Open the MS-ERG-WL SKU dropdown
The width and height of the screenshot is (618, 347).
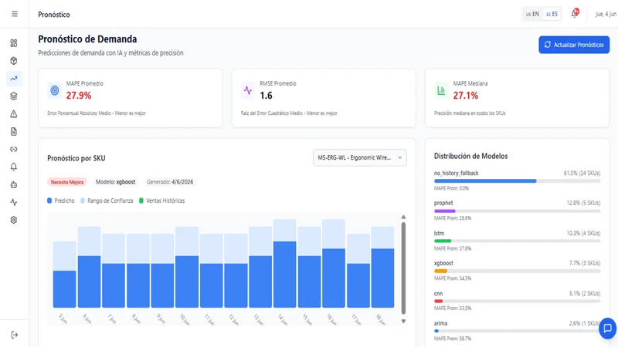click(x=360, y=158)
